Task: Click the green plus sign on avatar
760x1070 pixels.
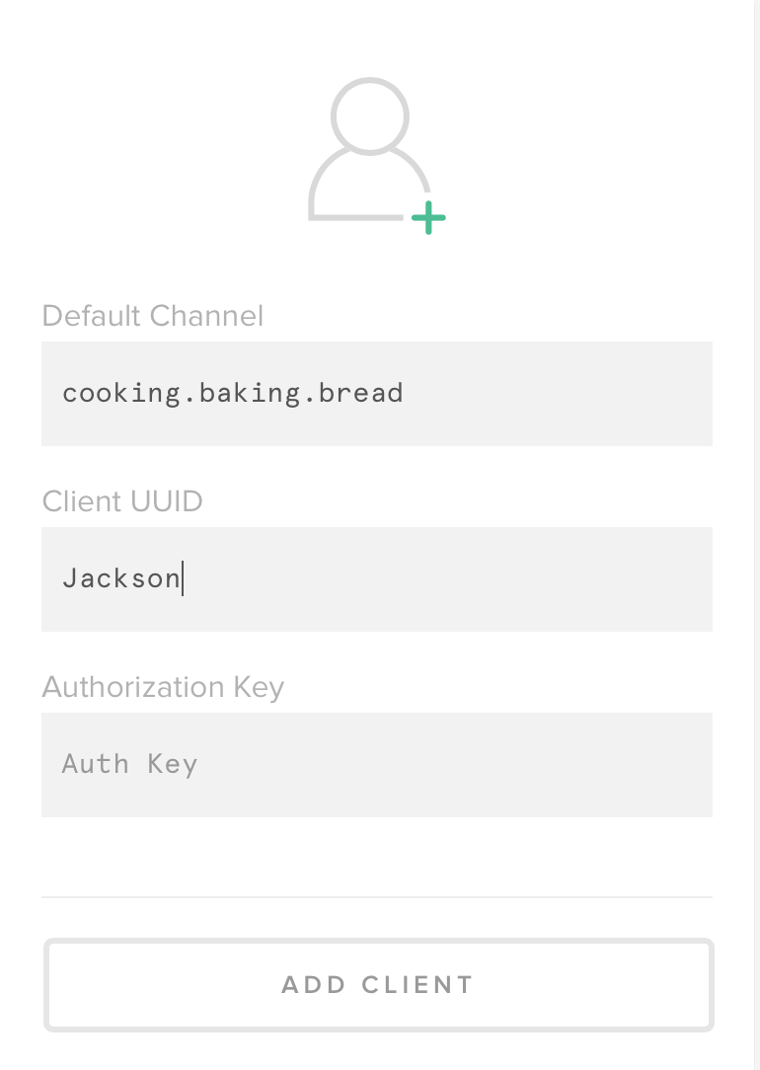Action: [428, 218]
